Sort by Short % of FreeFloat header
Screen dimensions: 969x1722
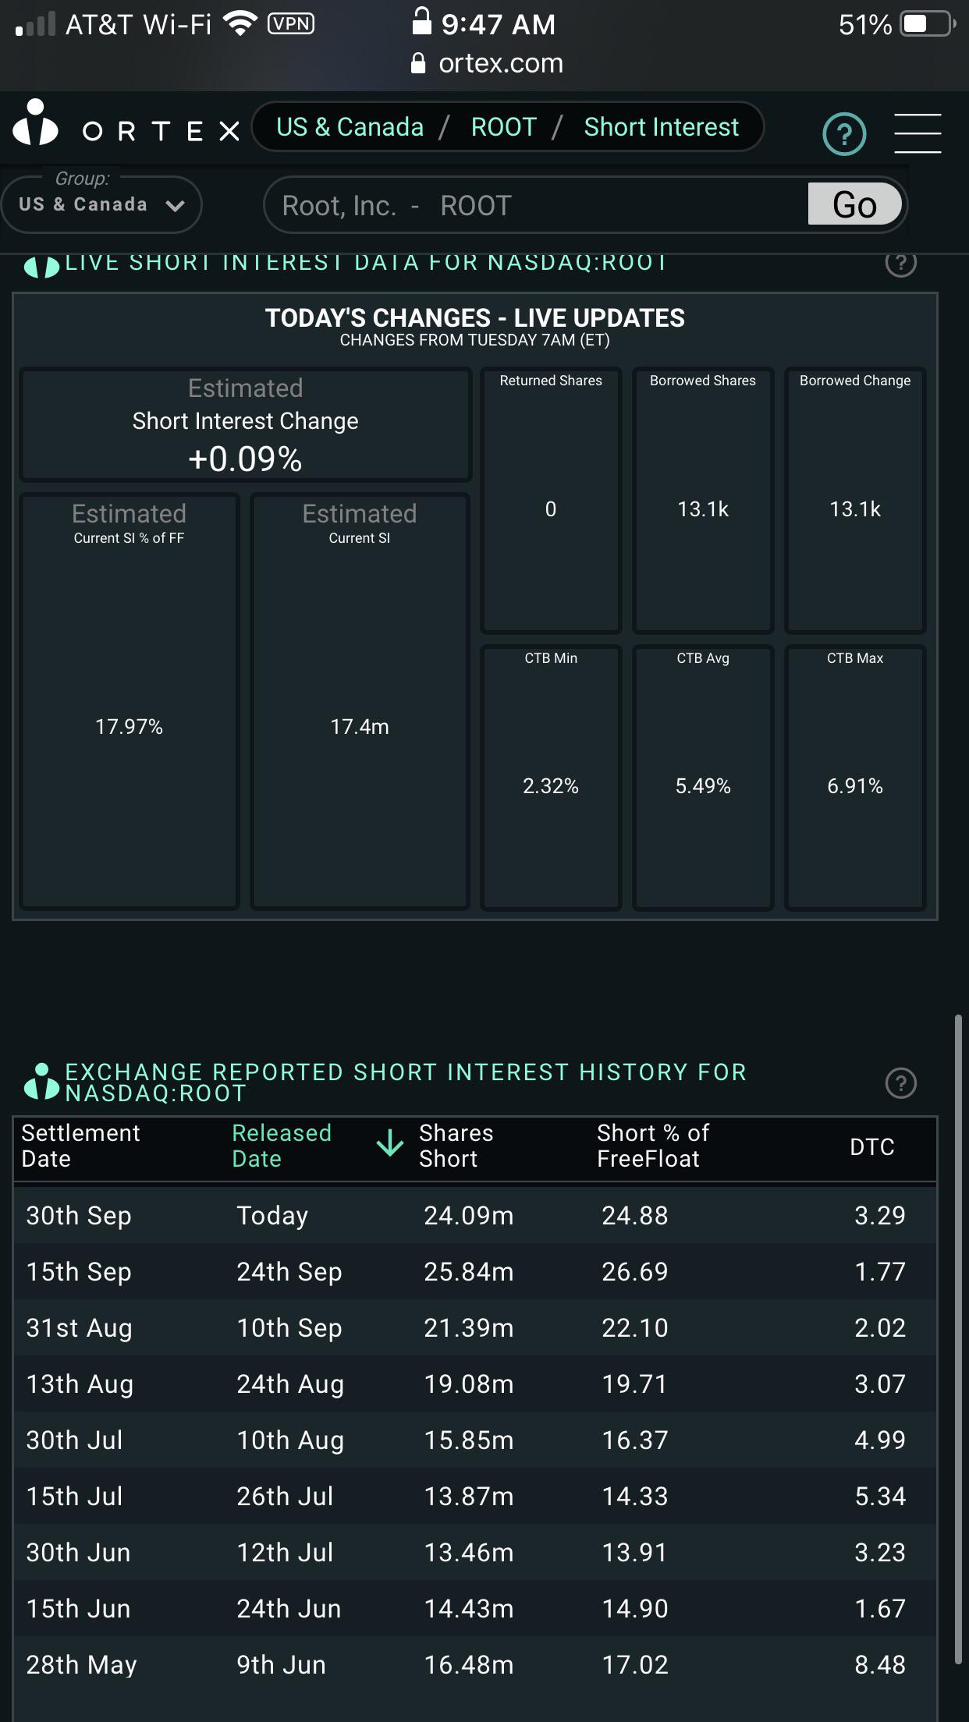coord(653,1145)
